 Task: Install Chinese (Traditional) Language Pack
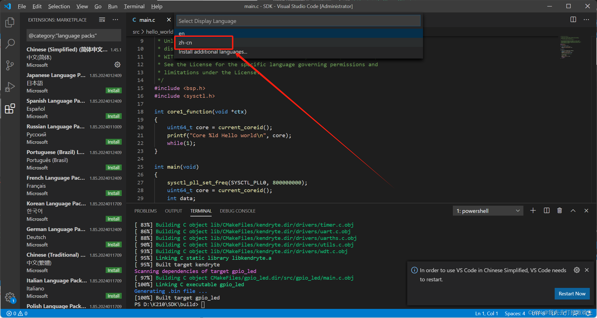click(114, 270)
